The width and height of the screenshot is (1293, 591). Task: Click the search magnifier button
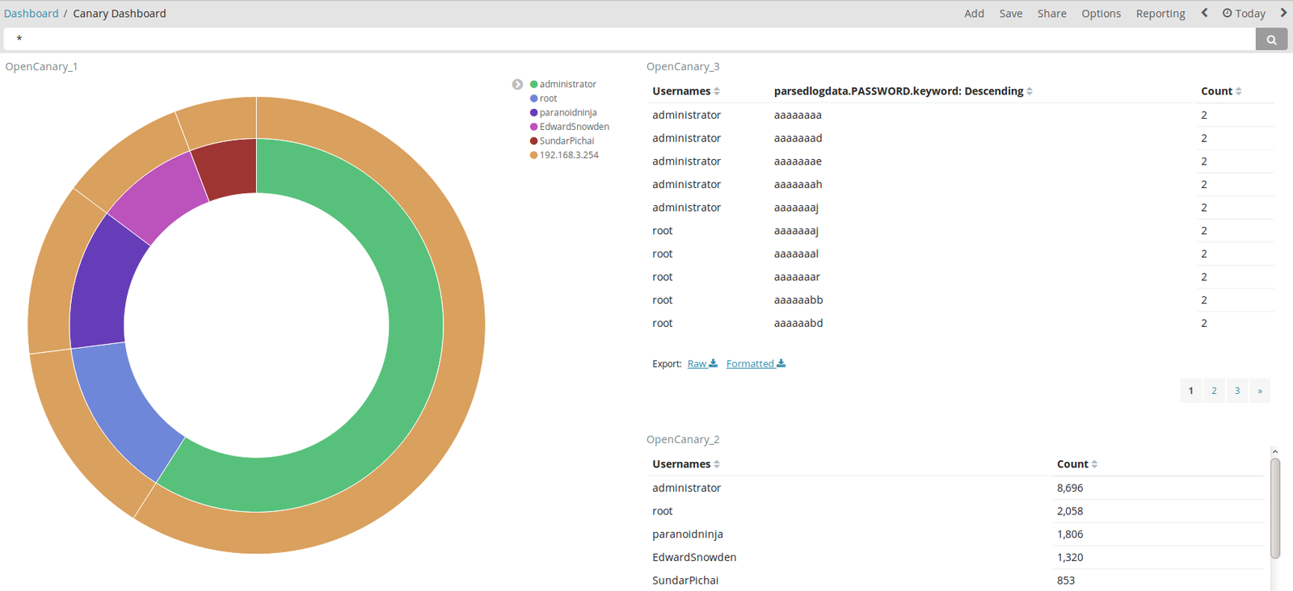coord(1271,39)
